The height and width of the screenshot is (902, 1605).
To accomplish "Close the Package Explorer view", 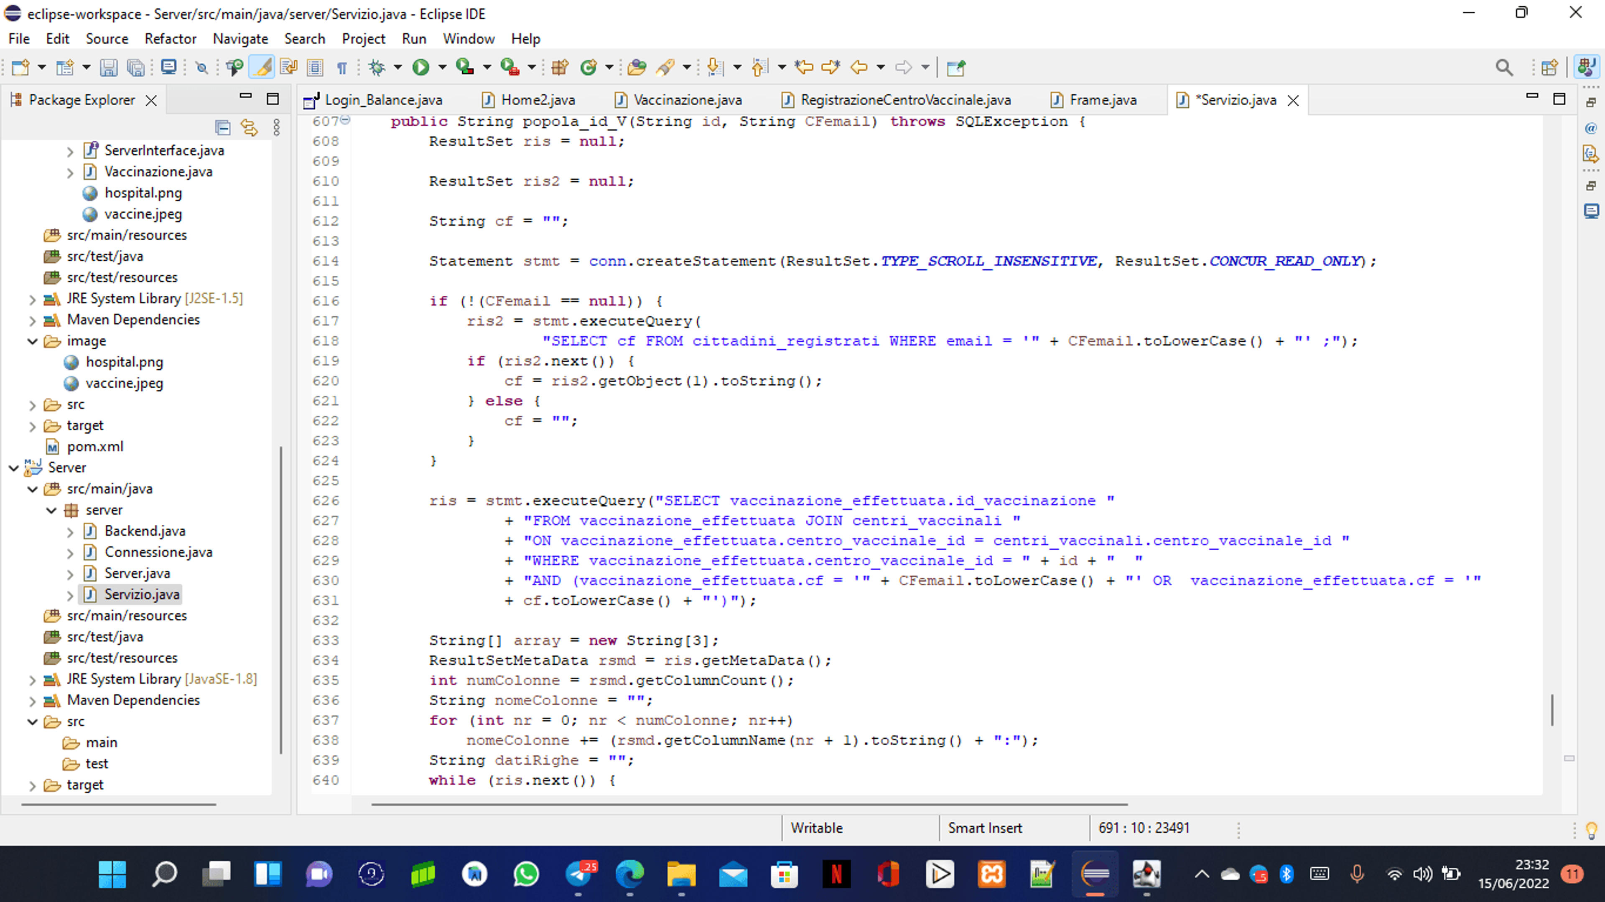I will click(151, 101).
